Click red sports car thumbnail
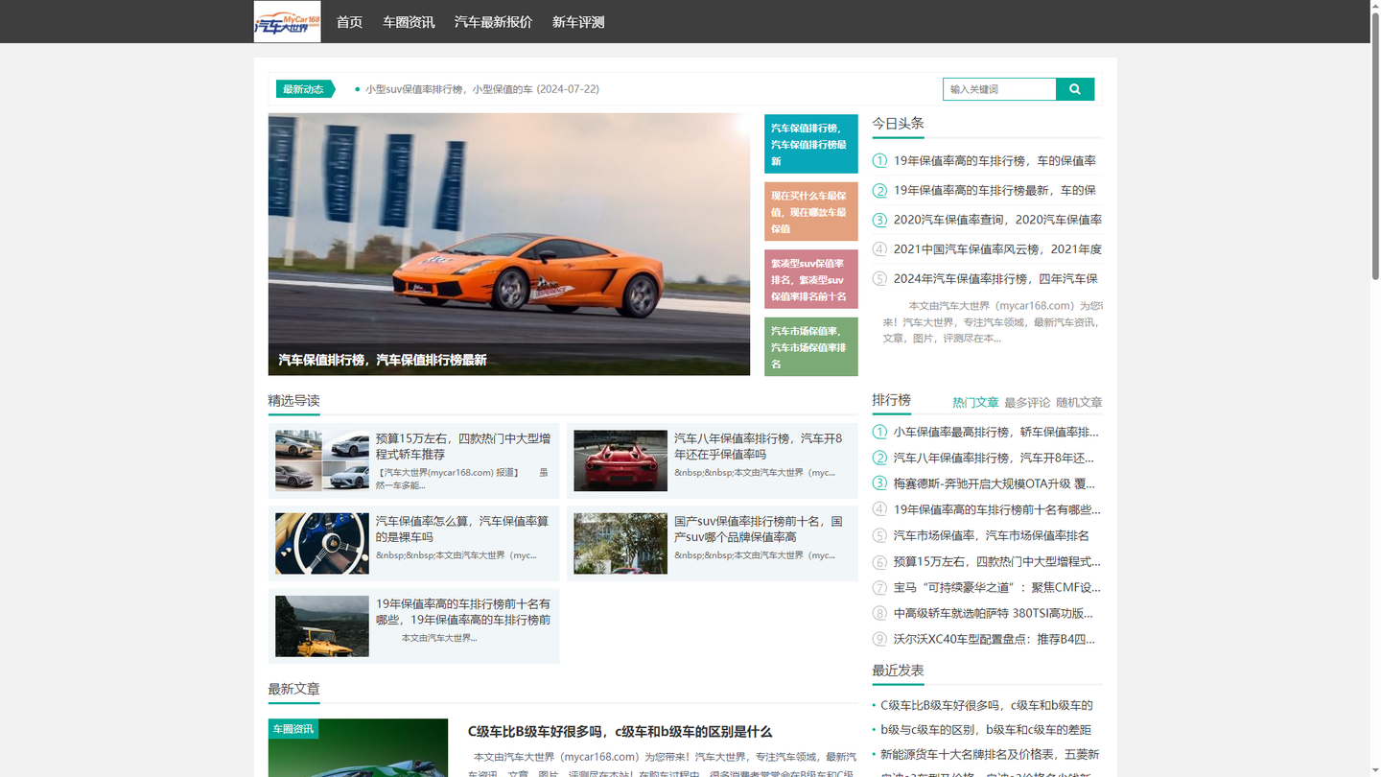This screenshot has width=1381, height=777. coord(620,460)
